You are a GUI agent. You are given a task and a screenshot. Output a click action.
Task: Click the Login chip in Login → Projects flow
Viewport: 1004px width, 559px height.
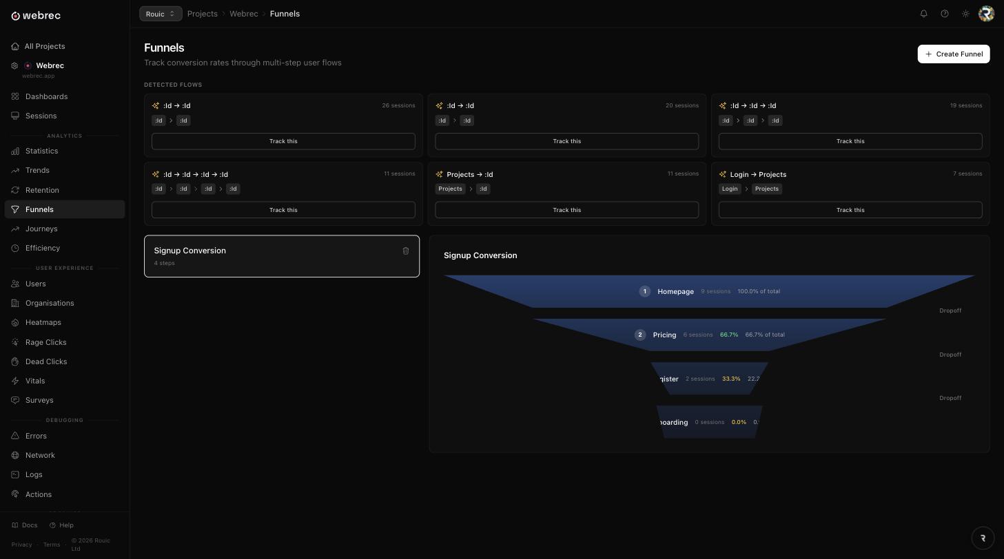[730, 189]
